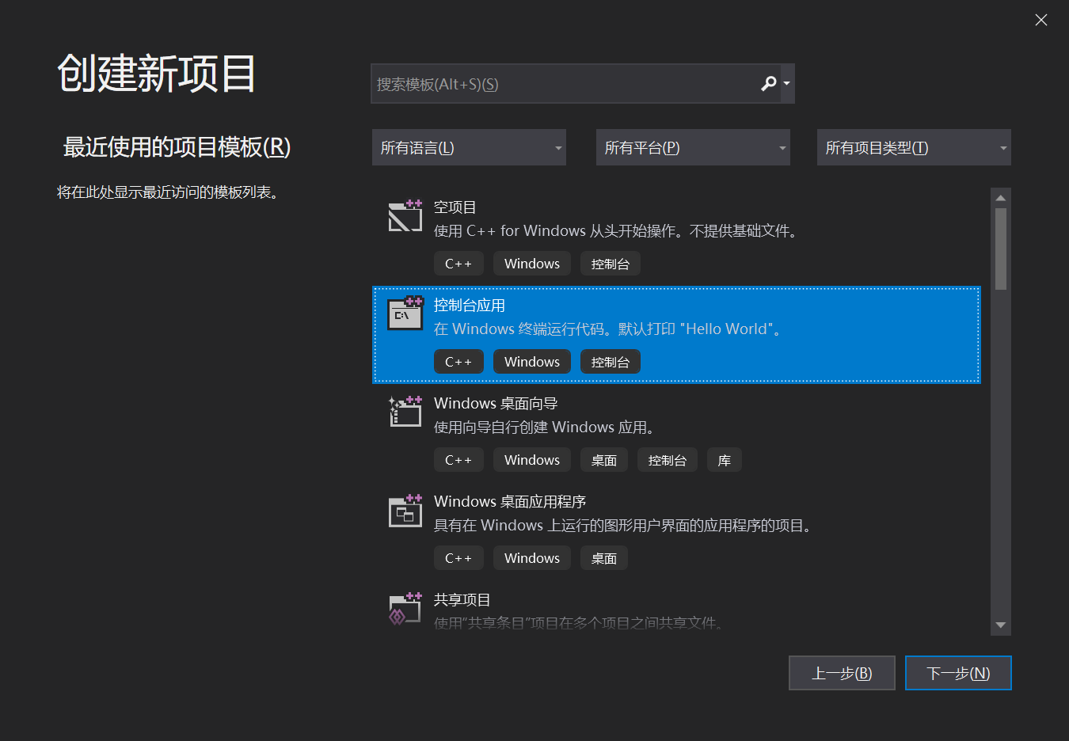Click Windows tag under Windows 桌面向导

532,460
